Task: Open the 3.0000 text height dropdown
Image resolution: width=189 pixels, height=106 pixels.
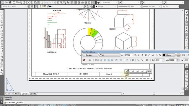Action: (x=132, y=55)
